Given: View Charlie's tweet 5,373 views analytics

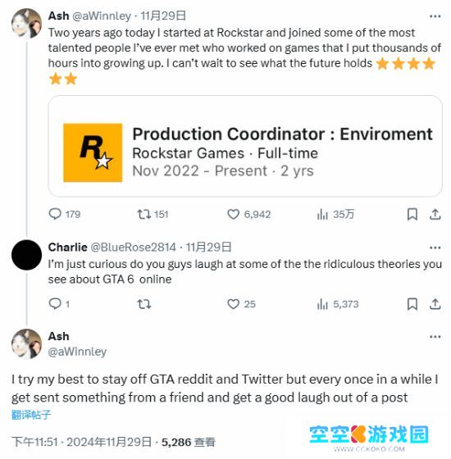Looking at the screenshot, I should coord(338,304).
